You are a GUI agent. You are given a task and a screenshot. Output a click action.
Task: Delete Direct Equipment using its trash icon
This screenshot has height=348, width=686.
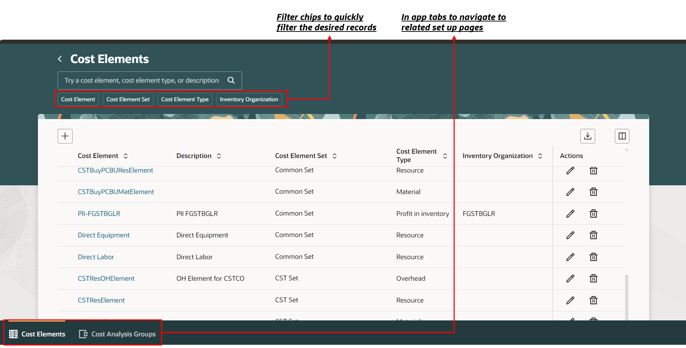click(x=593, y=235)
